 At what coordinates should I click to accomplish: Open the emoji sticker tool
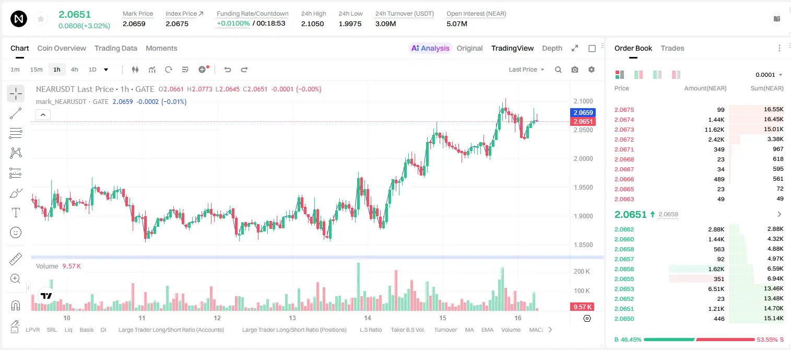[16, 232]
